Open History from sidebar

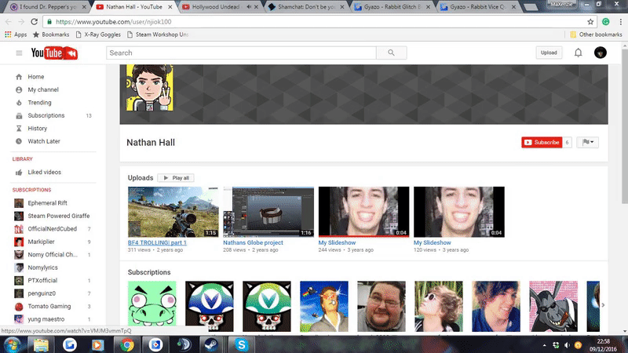(37, 129)
